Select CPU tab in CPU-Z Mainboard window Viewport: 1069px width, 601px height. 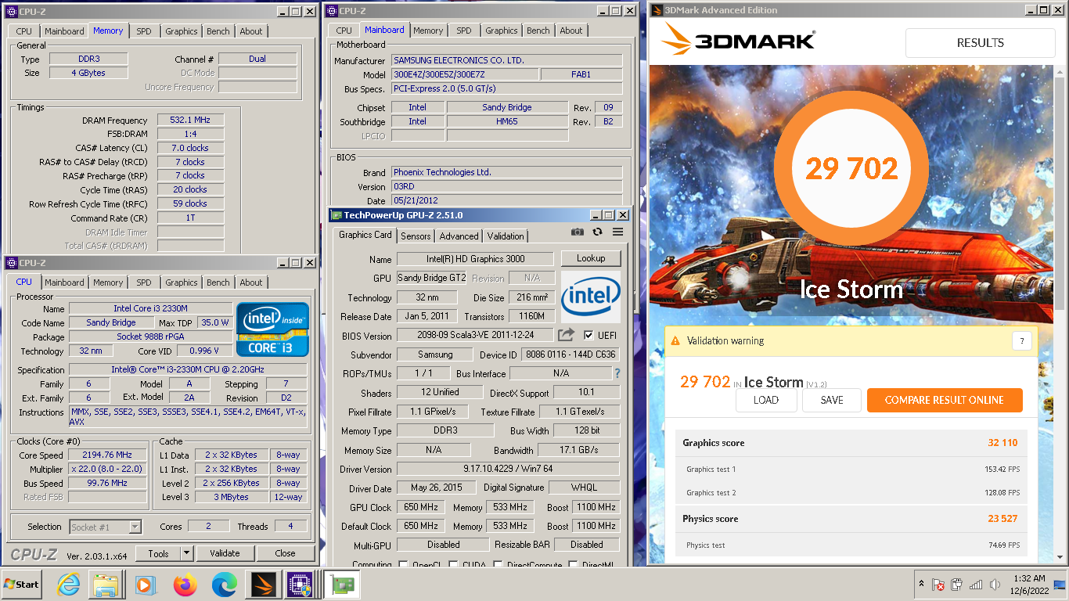[344, 31]
